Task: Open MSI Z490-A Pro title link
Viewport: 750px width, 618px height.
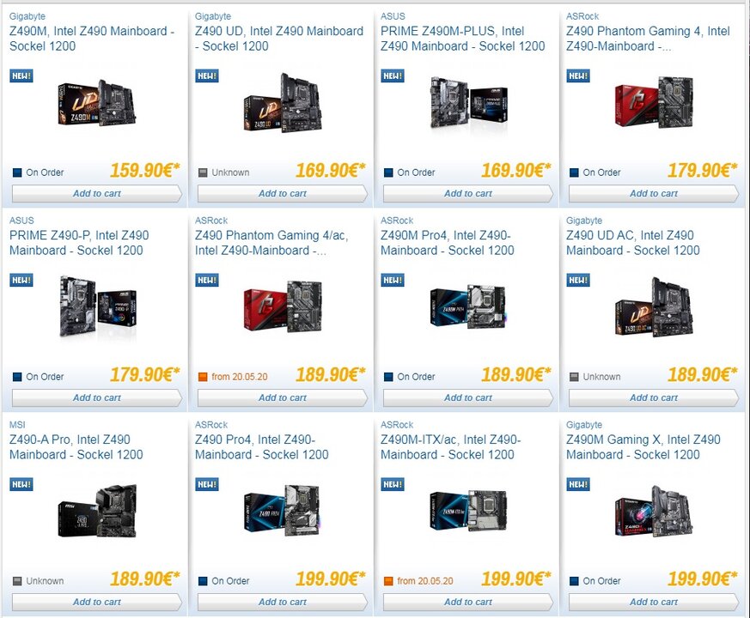Action: tap(76, 447)
